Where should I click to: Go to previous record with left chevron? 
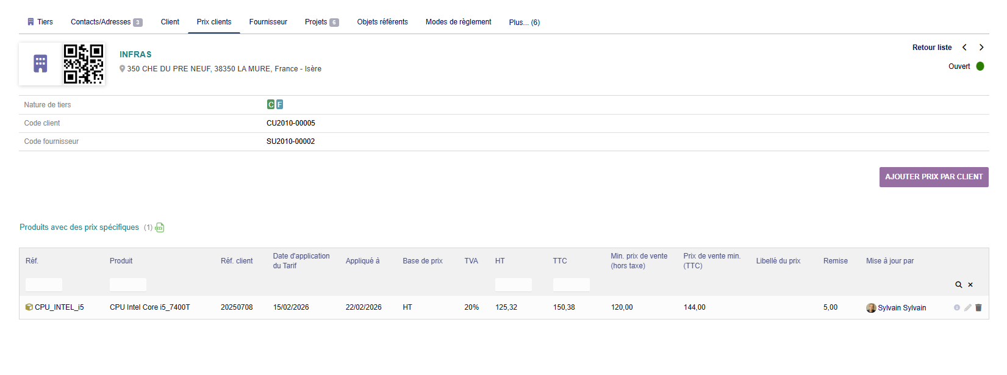[964, 48]
